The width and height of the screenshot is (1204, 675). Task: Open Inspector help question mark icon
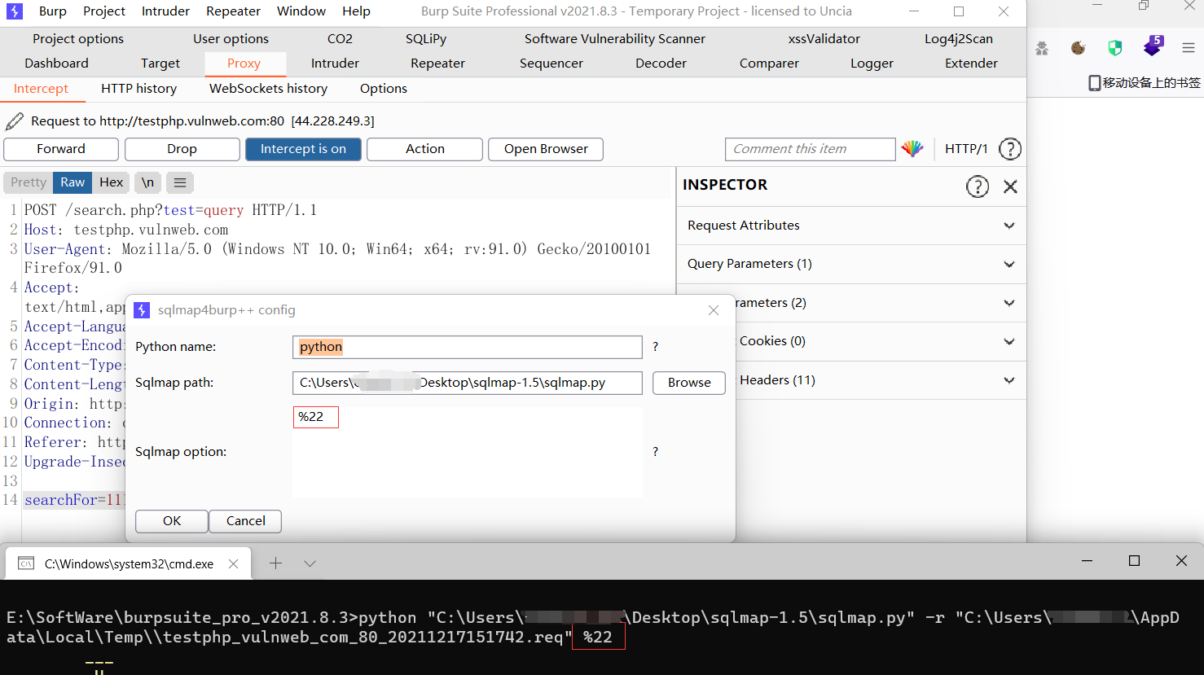tap(977, 186)
